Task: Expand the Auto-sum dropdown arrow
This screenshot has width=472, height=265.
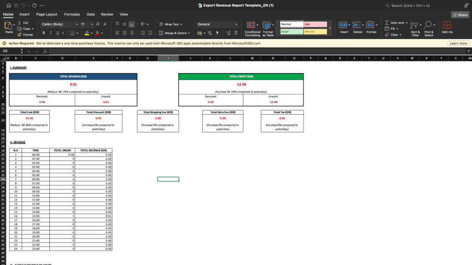Action: (407, 23)
